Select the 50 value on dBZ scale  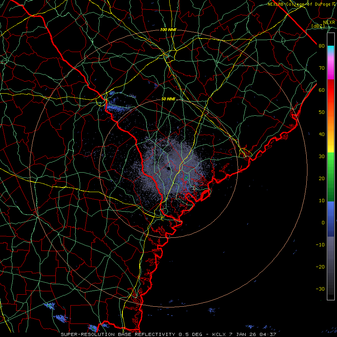tap(322, 112)
